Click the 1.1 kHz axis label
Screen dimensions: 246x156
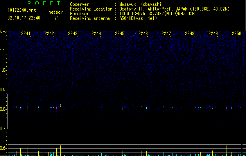point(3,51)
